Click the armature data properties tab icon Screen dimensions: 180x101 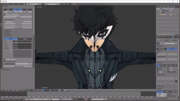(x=173, y=37)
